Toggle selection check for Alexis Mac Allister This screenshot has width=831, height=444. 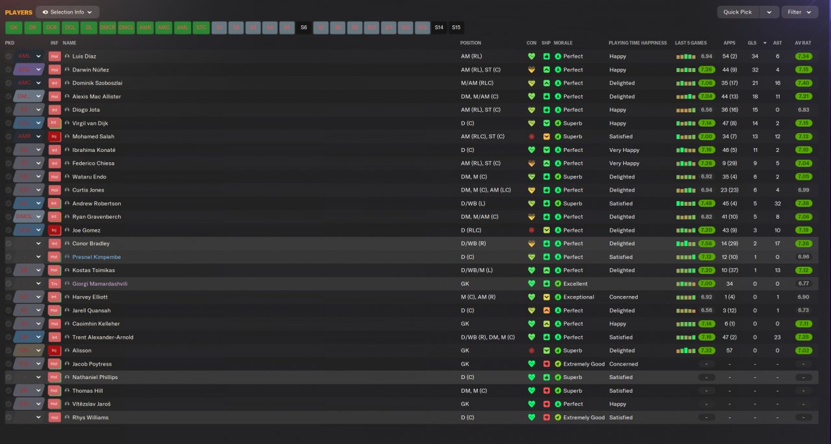pos(8,96)
